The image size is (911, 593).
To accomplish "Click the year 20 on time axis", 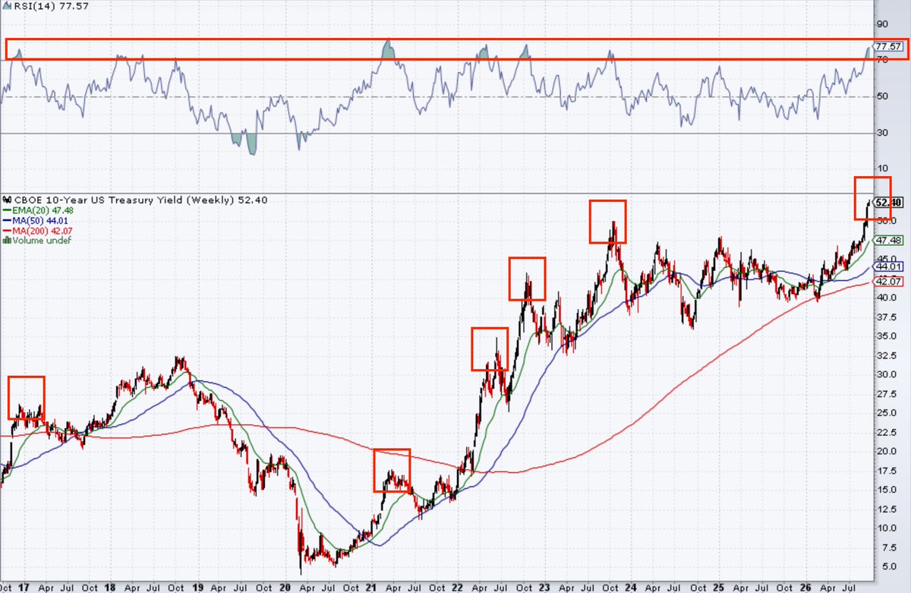I will 285,587.
